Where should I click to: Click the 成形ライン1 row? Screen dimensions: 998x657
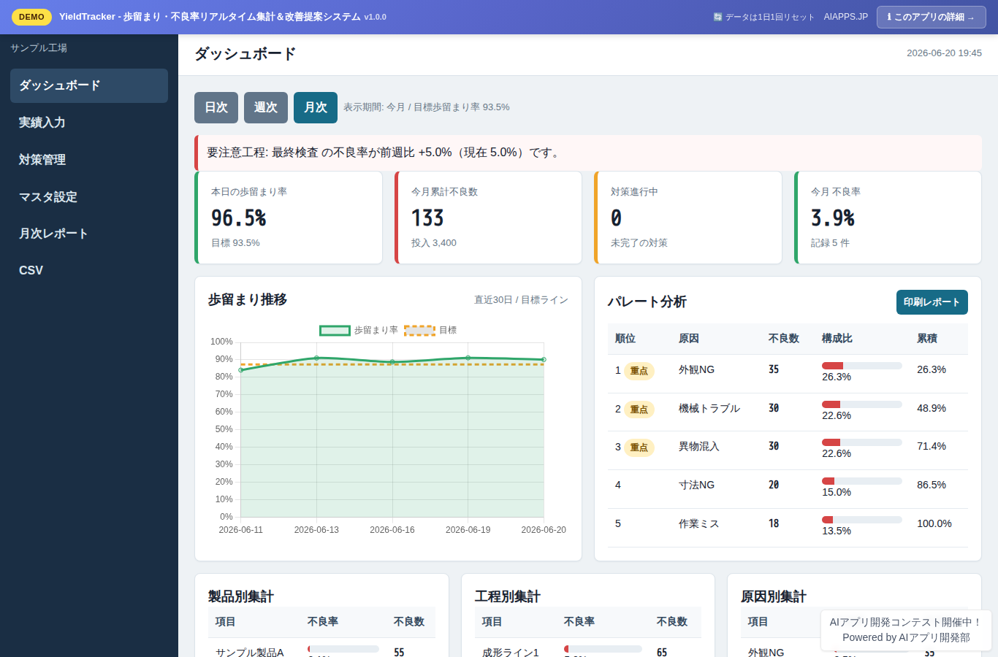pyautogui.click(x=588, y=649)
